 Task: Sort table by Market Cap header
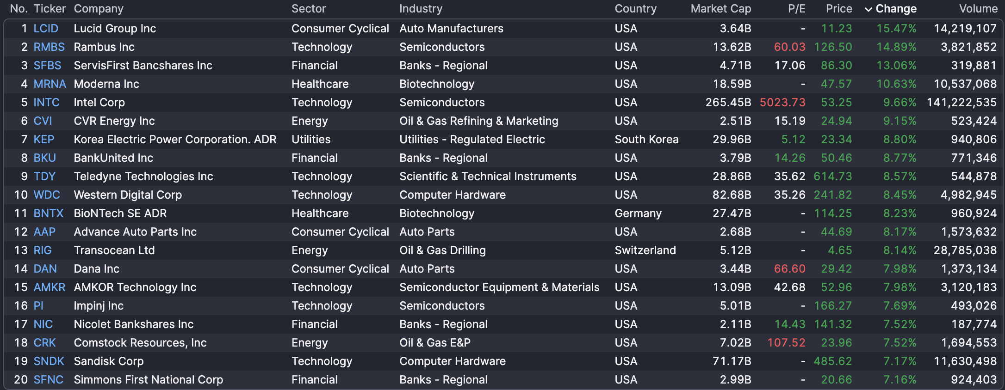click(720, 9)
